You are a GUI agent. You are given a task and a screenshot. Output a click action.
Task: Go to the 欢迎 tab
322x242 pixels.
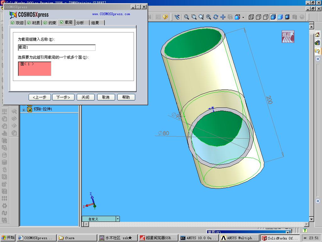(18, 23)
